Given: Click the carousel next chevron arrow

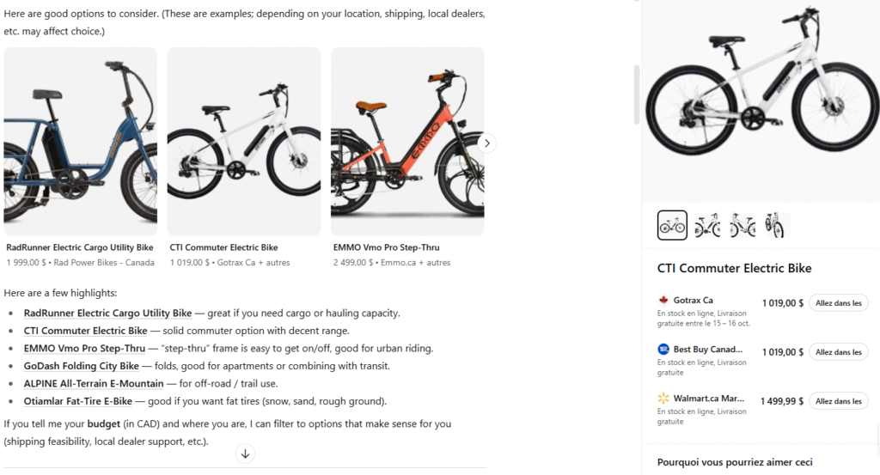Looking at the screenshot, I should [487, 143].
